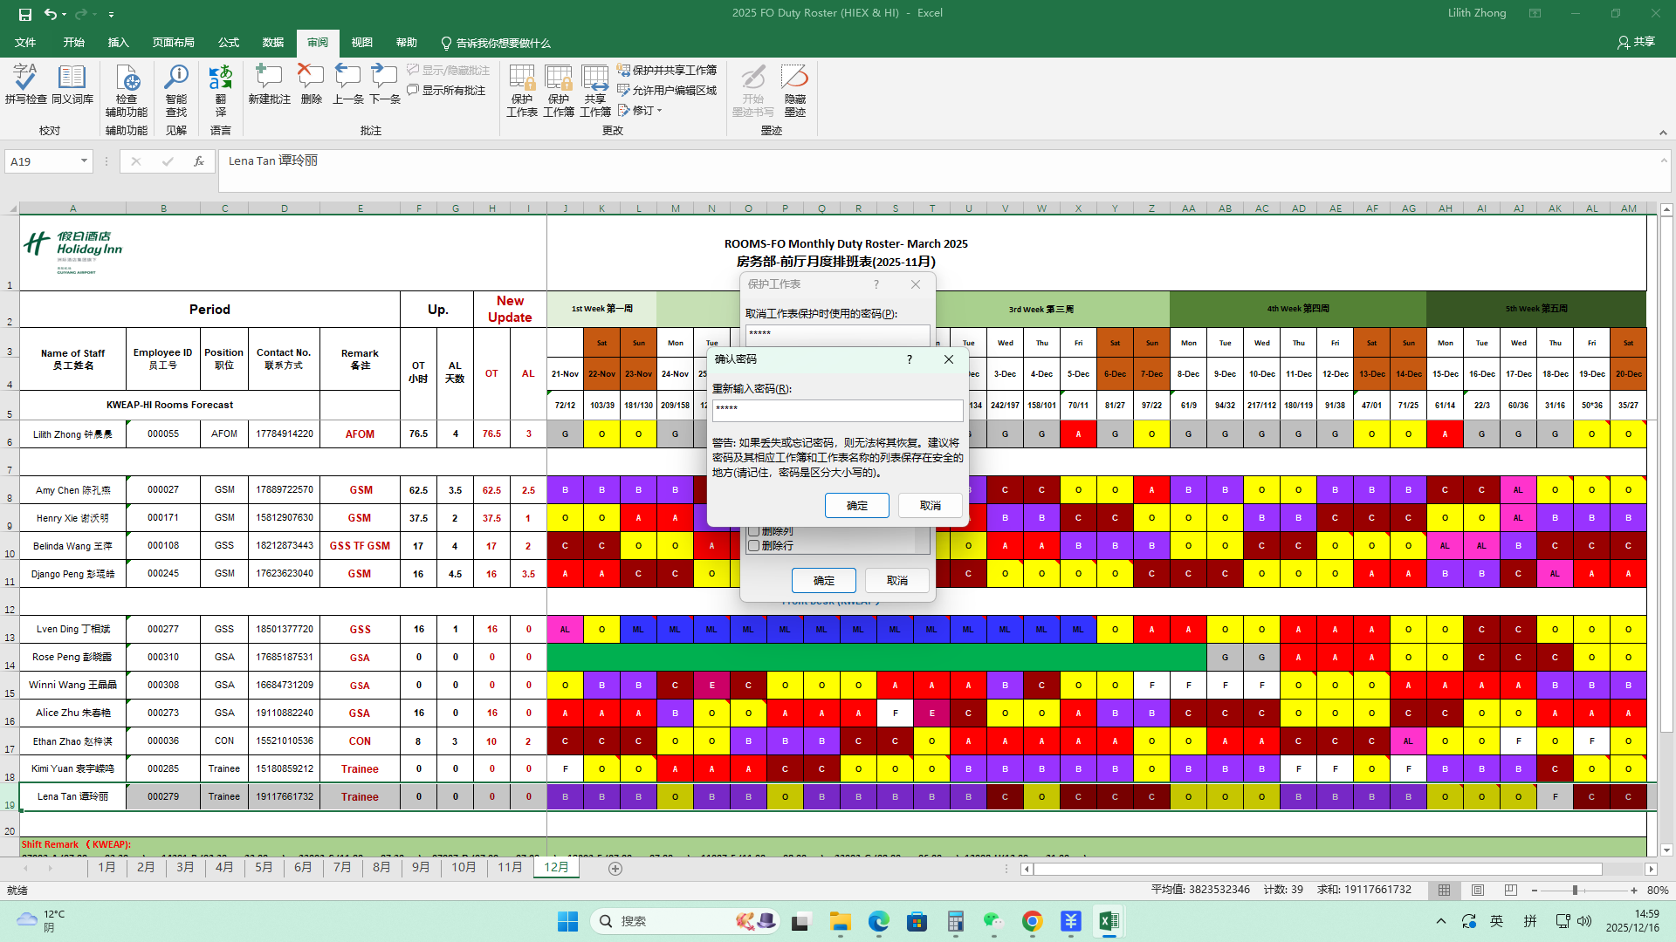Open Excel from the taskbar
1676x942 pixels.
[x=1109, y=921]
